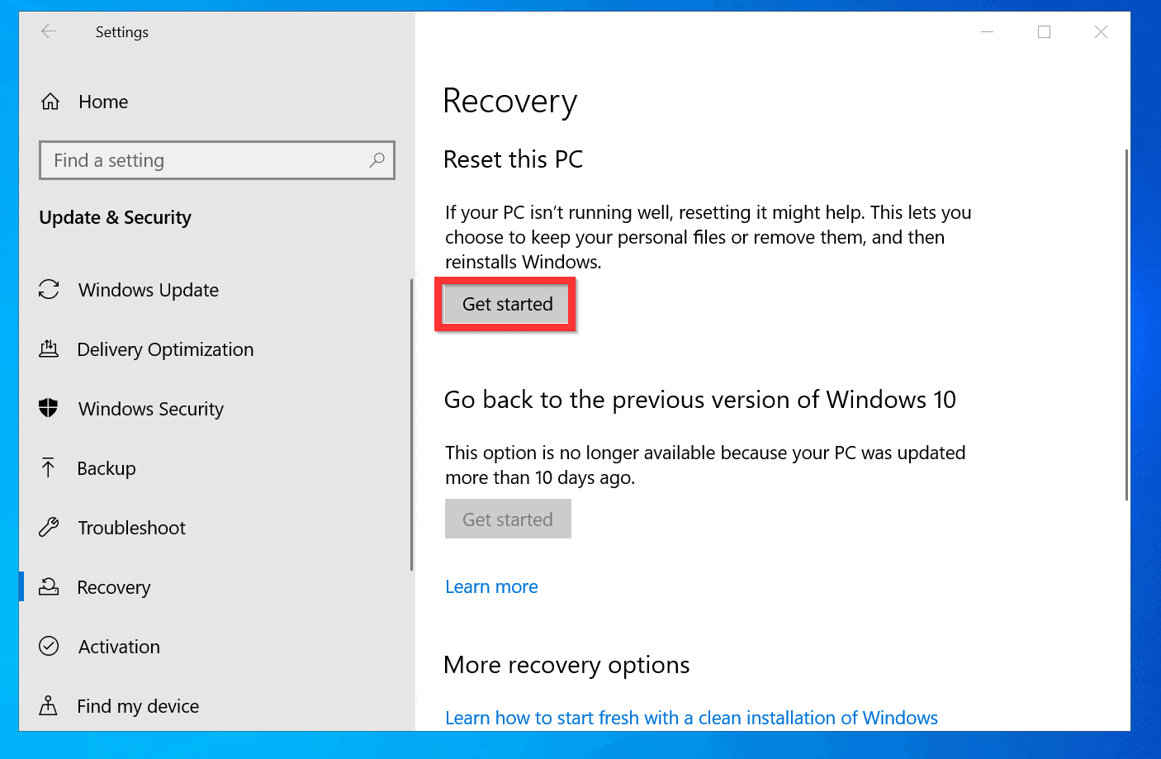
Task: Click the disabled Get started button
Action: (x=508, y=519)
